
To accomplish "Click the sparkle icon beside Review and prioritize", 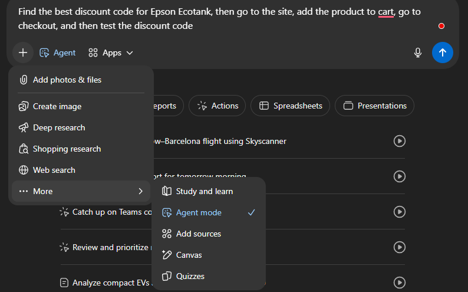I will pyautogui.click(x=64, y=247).
